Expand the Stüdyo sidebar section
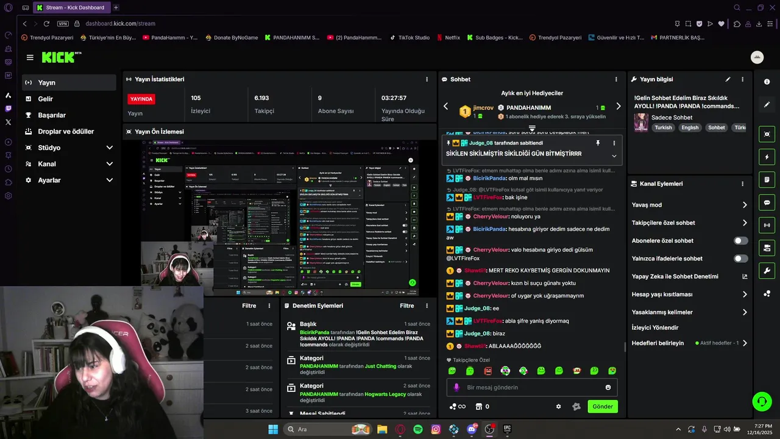The width and height of the screenshot is (780, 439). coord(110,148)
